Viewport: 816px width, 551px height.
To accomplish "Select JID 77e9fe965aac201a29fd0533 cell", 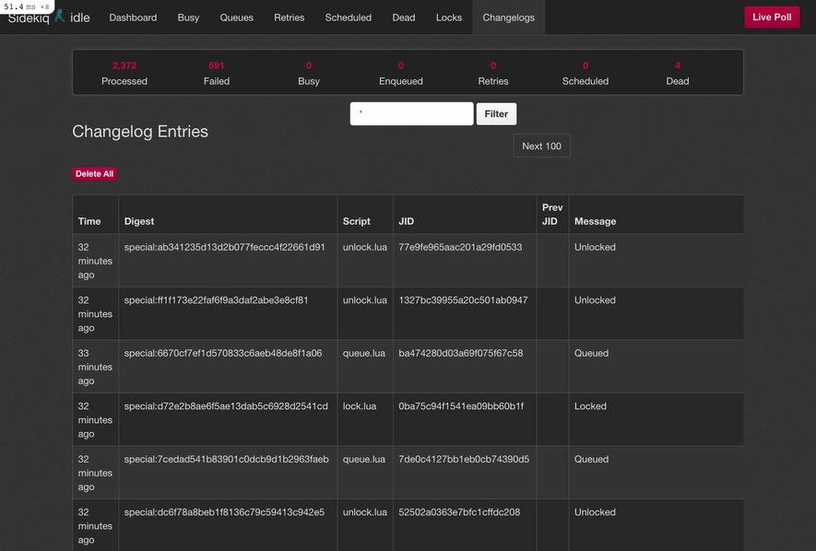I will pos(460,247).
